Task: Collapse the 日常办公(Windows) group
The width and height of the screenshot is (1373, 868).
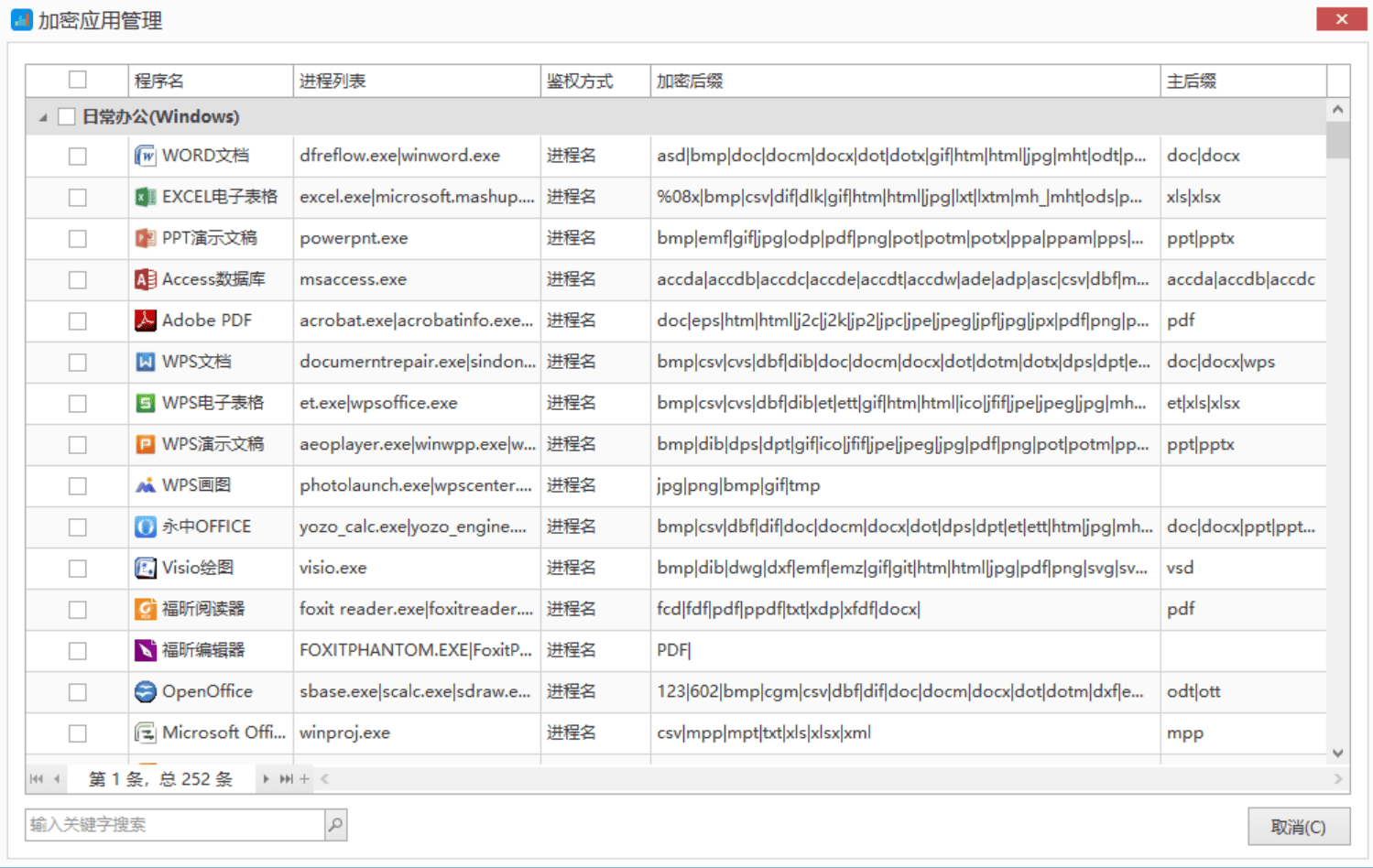Action: [43, 117]
